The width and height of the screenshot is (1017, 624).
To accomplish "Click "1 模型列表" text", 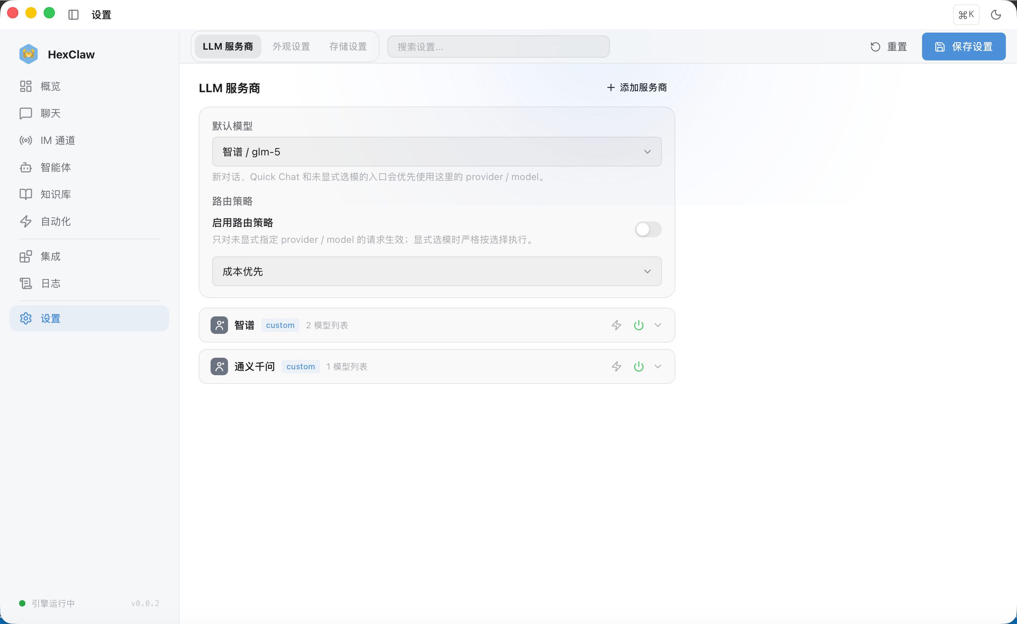I will pos(347,366).
